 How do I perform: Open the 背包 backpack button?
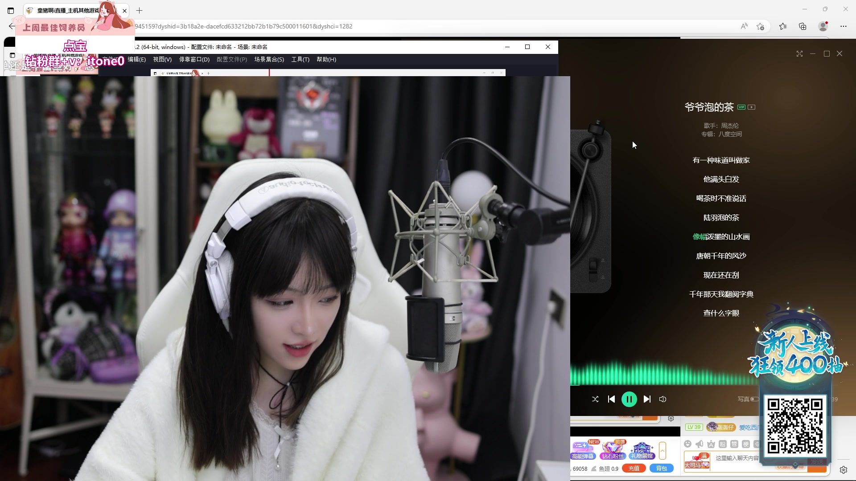click(661, 469)
